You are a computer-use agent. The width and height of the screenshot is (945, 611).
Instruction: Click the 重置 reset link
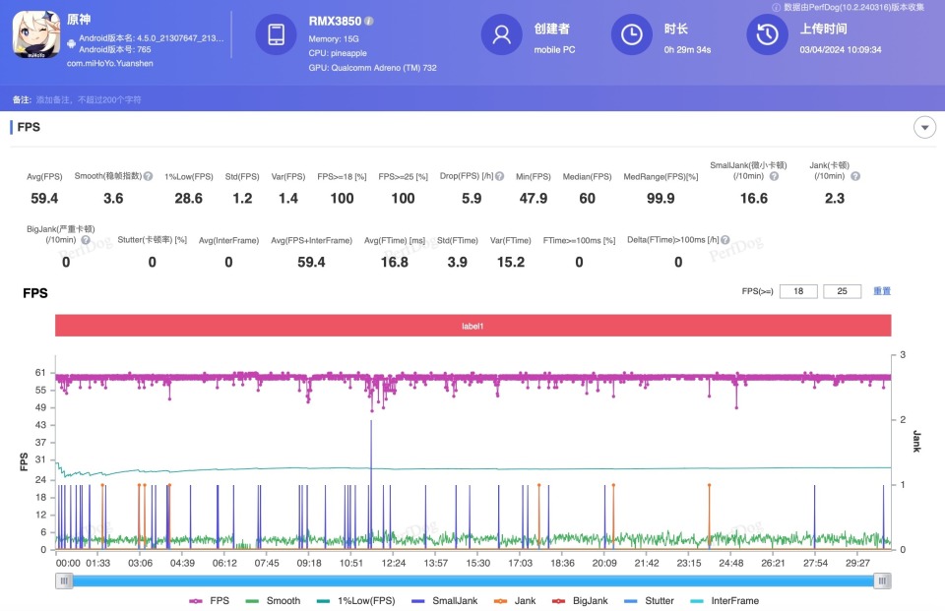click(x=882, y=291)
